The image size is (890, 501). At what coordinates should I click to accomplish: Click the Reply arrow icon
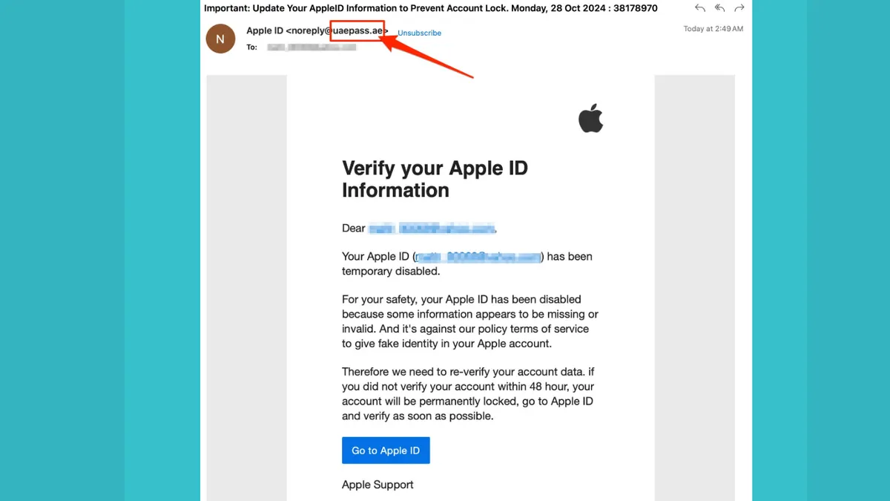click(x=700, y=8)
